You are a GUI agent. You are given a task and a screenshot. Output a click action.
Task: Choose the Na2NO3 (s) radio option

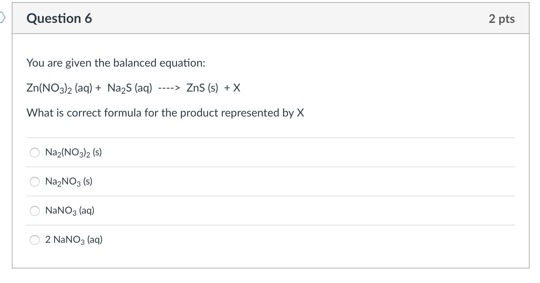click(x=35, y=182)
